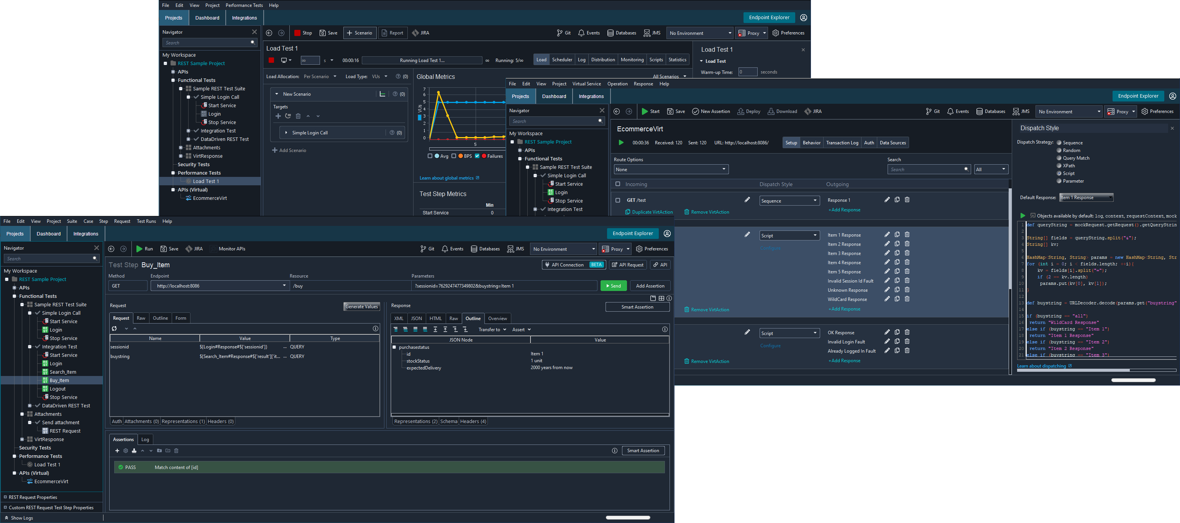This screenshot has height=523, width=1180.
Task: Open JMS in the Buy_Item window toolbar
Action: click(x=515, y=249)
